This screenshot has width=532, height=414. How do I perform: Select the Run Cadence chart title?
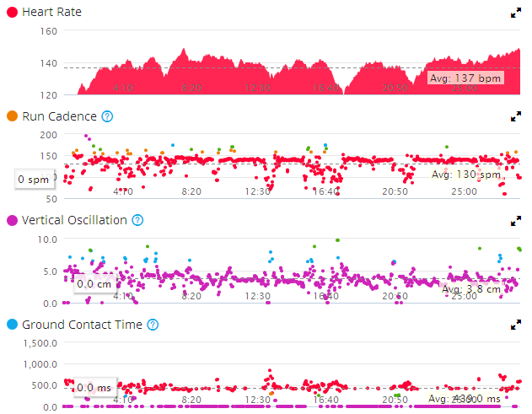pyautogui.click(x=59, y=116)
